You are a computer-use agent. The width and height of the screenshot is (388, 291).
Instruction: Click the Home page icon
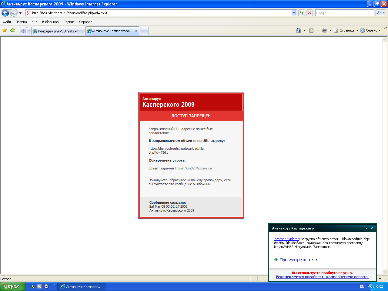[x=299, y=30]
